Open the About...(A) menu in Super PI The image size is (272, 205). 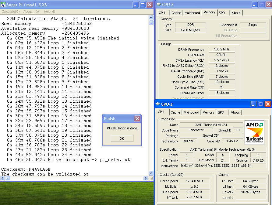coord(32,12)
